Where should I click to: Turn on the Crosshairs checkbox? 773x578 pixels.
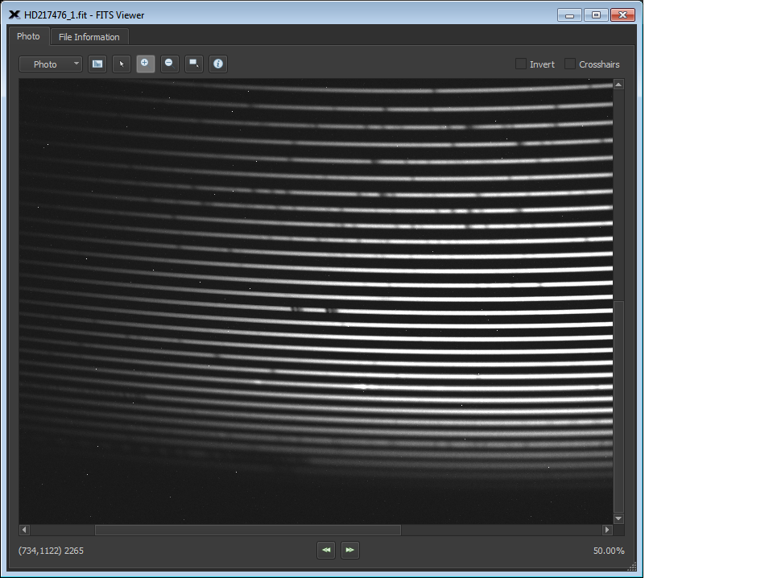[570, 64]
